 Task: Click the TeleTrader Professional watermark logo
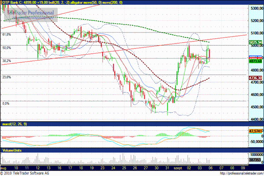[29, 13]
